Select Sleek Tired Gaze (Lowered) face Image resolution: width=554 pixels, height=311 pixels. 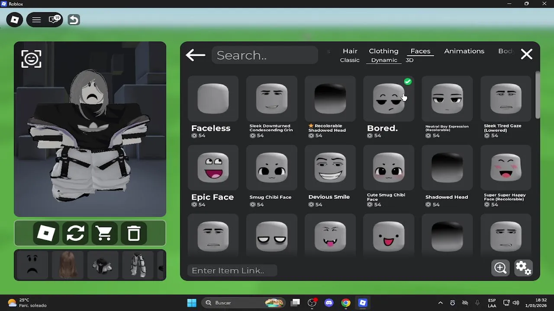pyautogui.click(x=506, y=99)
